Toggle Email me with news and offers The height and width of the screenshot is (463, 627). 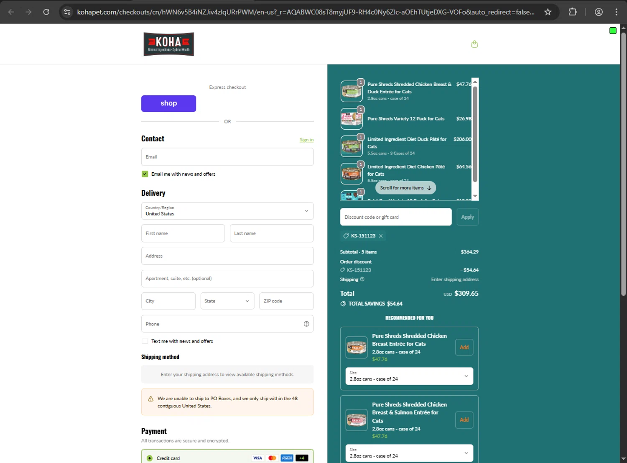coord(145,174)
